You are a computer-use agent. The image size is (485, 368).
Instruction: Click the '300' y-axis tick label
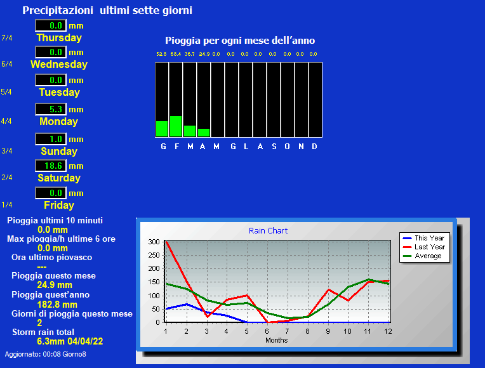(x=154, y=242)
